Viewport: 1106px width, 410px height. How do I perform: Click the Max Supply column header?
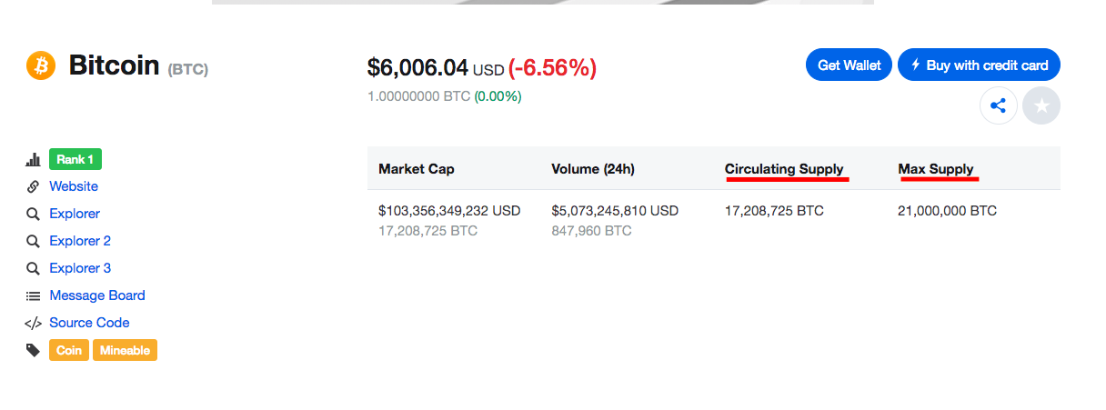[936, 169]
